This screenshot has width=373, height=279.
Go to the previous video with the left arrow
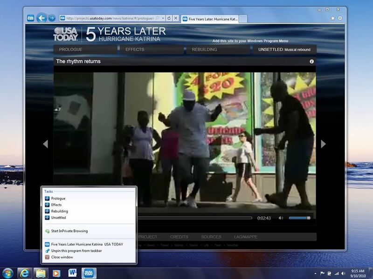[45, 144]
